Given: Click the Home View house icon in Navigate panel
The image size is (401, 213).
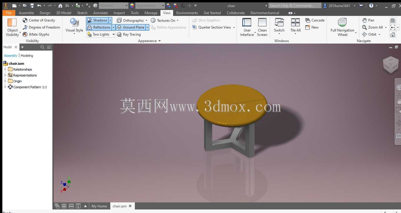Looking at the screenshot, I should tap(393, 34).
